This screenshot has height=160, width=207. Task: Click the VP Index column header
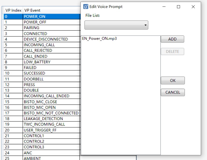pos(13,10)
